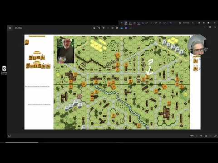Choose the circle shape annotation tool
This screenshot has width=218, height=163.
[x=139, y=23]
